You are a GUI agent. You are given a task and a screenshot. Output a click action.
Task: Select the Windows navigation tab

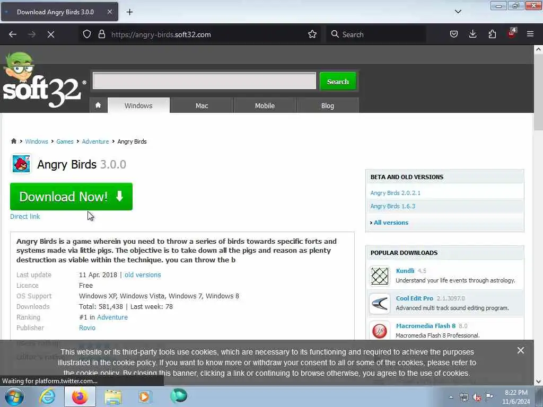138,105
